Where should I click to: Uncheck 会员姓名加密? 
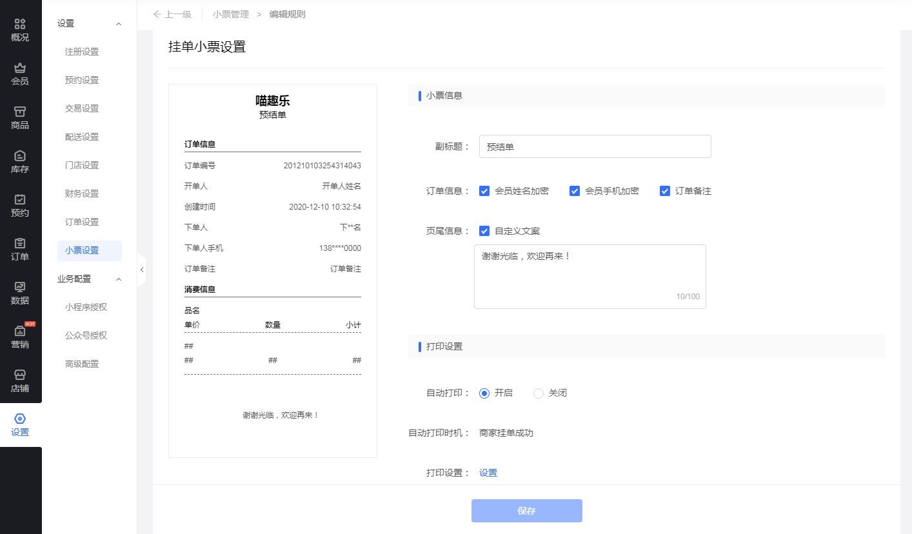(x=484, y=191)
